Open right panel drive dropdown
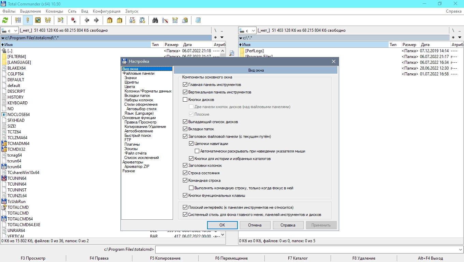 point(247,30)
